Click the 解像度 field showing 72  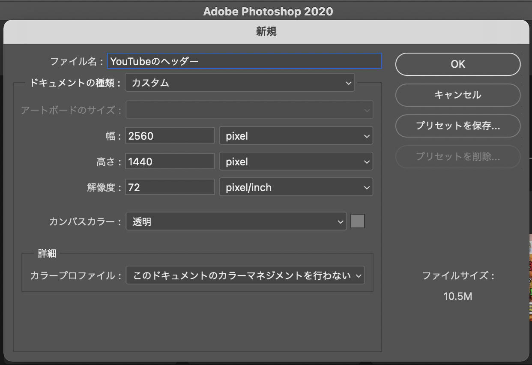click(170, 187)
